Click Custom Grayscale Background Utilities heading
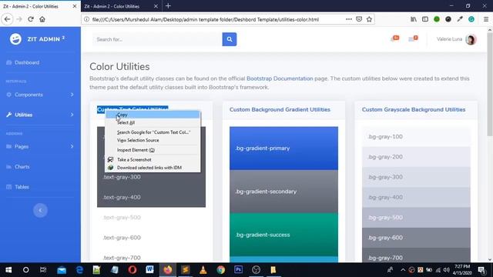This screenshot has height=277, width=493. click(x=414, y=109)
